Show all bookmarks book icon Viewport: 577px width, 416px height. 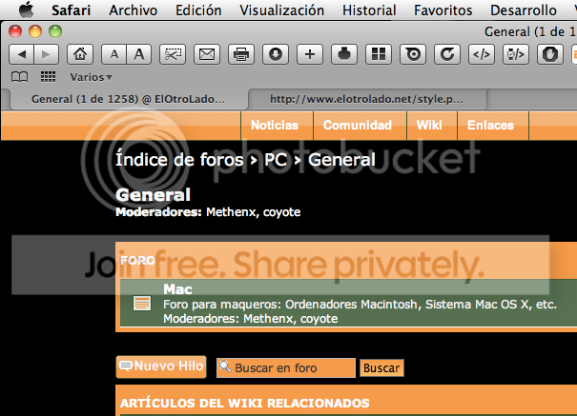pyautogui.click(x=19, y=76)
